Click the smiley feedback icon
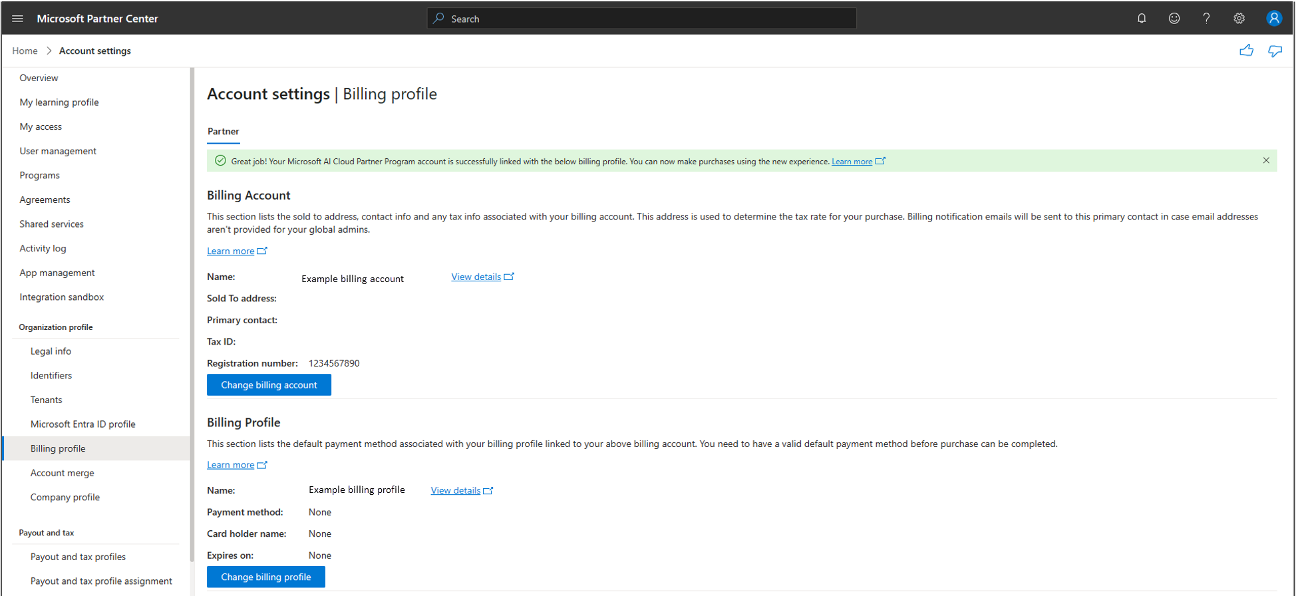 click(x=1174, y=19)
